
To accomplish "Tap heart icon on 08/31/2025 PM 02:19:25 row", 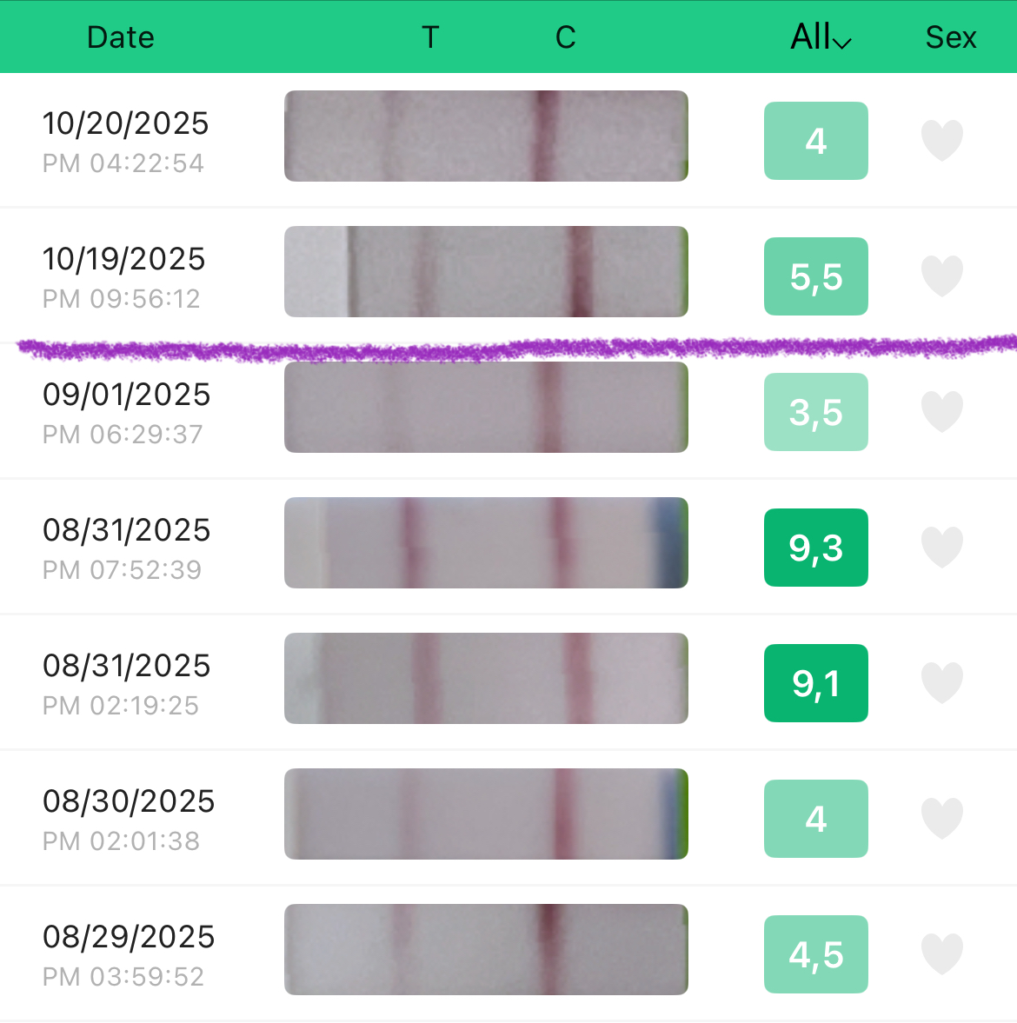I will point(941,683).
